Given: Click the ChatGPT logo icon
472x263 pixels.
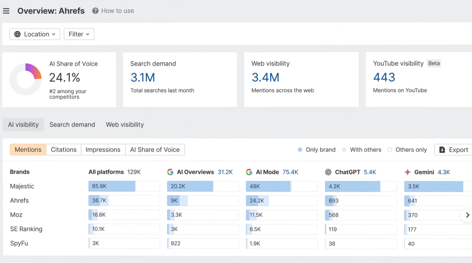Looking at the screenshot, I should (328, 172).
